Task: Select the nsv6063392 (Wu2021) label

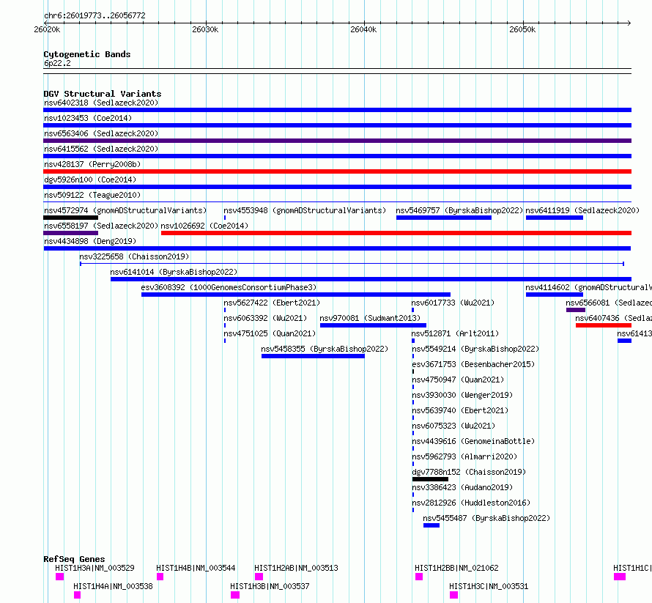Action: click(x=265, y=318)
